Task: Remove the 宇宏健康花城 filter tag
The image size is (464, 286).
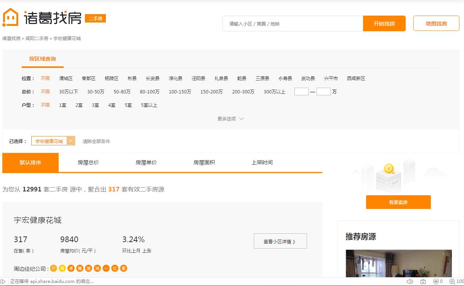Action: [70, 141]
